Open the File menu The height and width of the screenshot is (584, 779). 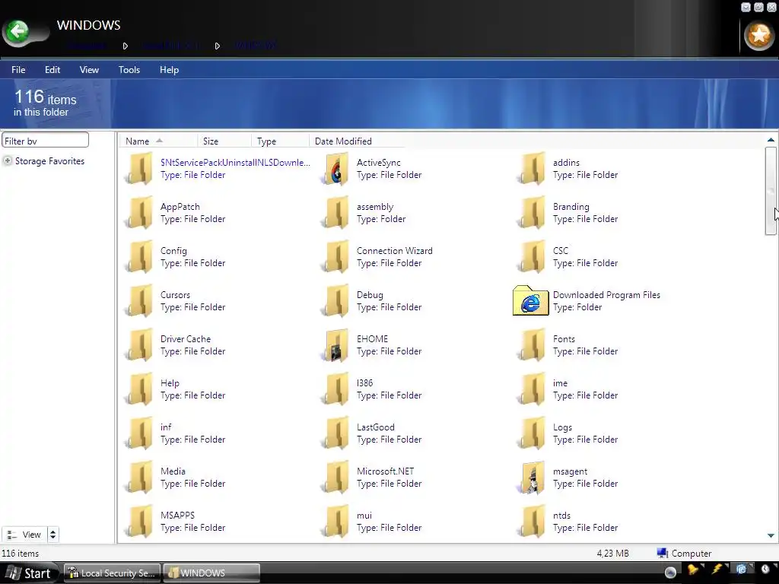click(18, 69)
